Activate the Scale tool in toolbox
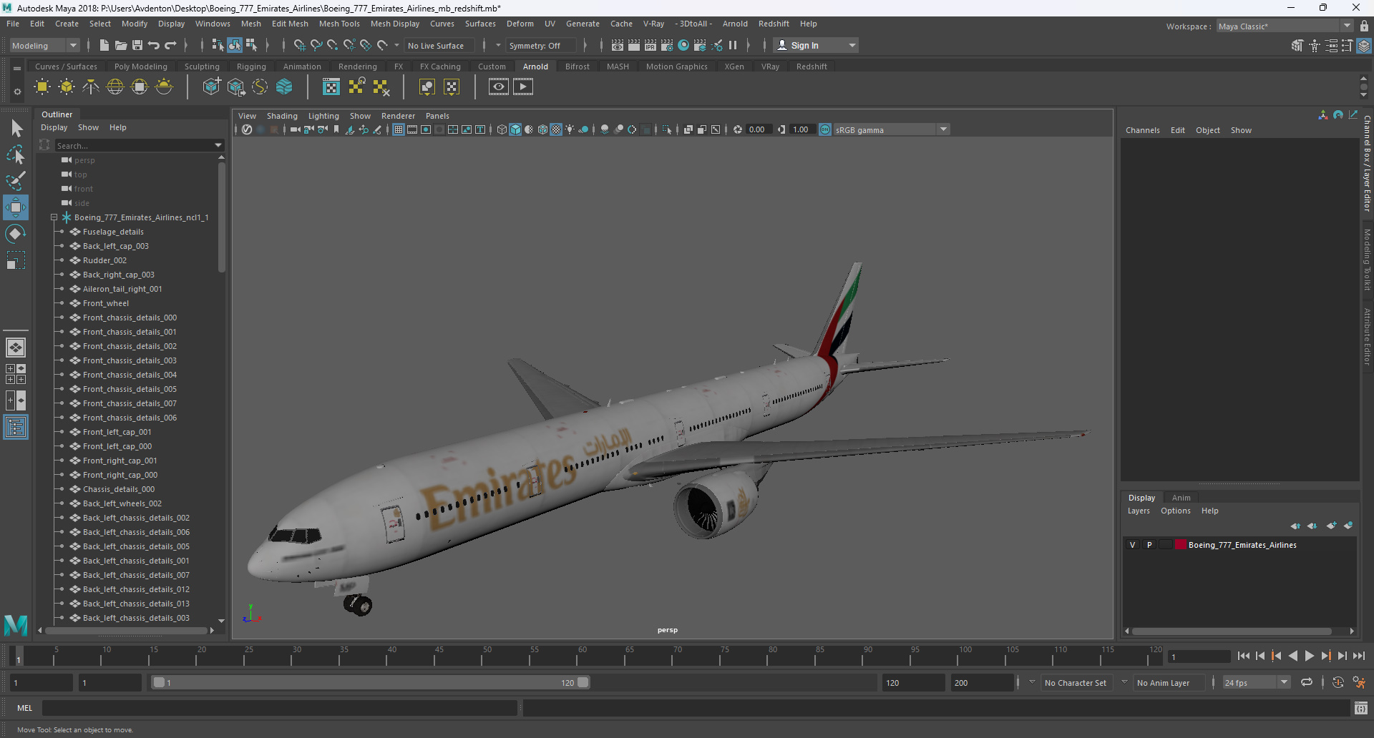 [x=16, y=260]
